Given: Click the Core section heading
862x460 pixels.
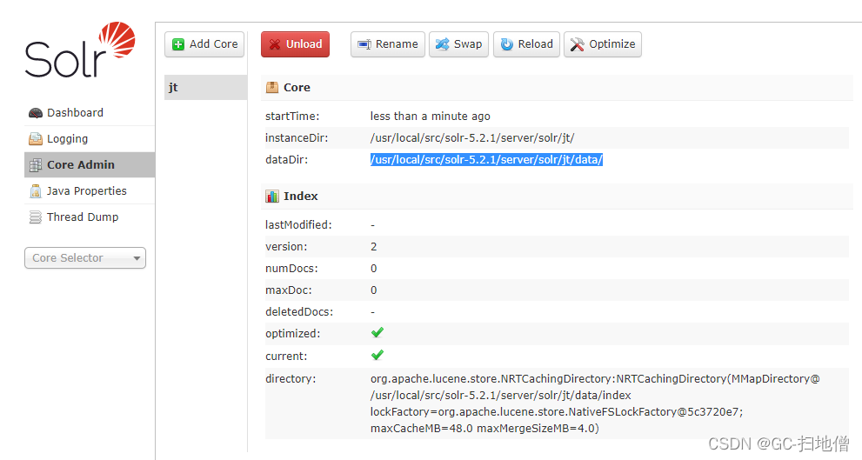Looking at the screenshot, I should tap(297, 87).
